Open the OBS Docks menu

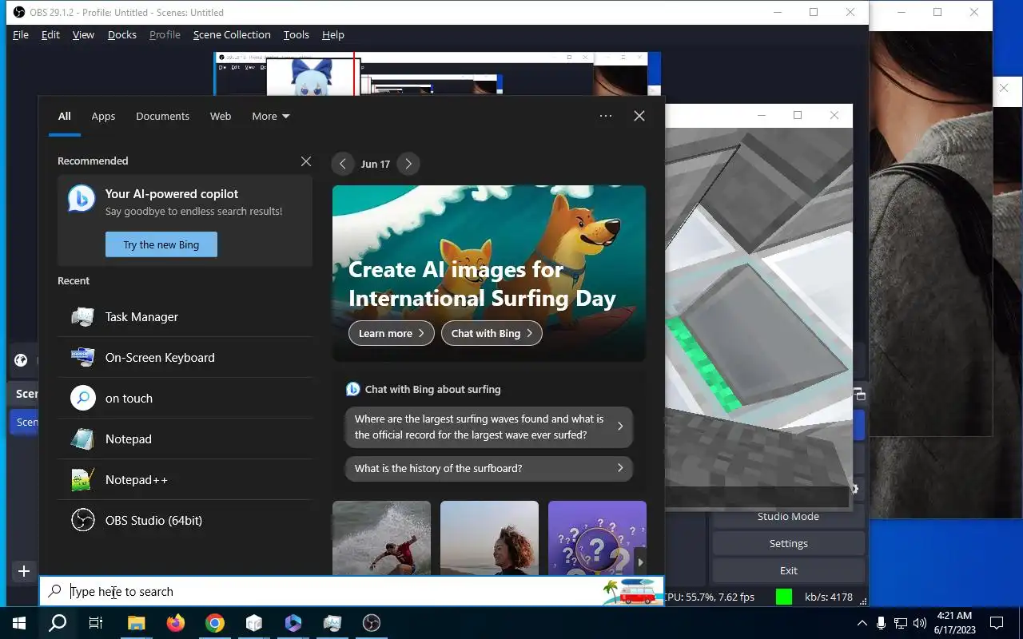pyautogui.click(x=122, y=34)
